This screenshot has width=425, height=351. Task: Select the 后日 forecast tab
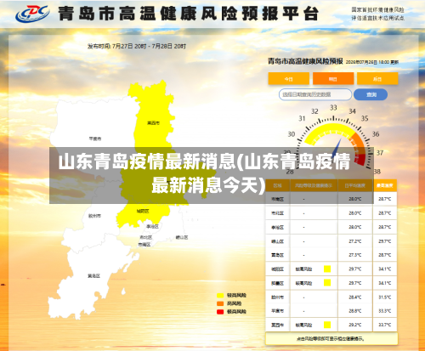pos(377,79)
